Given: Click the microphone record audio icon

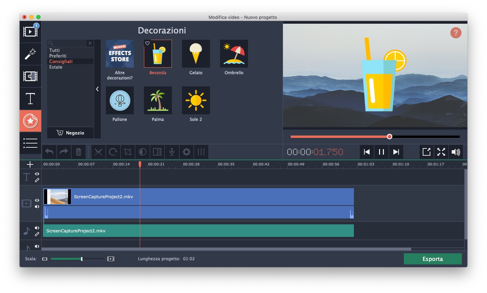Looking at the screenshot, I should coord(172,152).
